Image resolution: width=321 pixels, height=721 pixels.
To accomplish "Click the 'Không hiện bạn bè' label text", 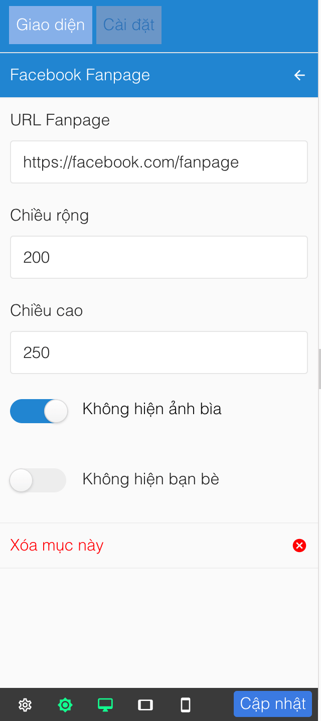I will coord(151,479).
